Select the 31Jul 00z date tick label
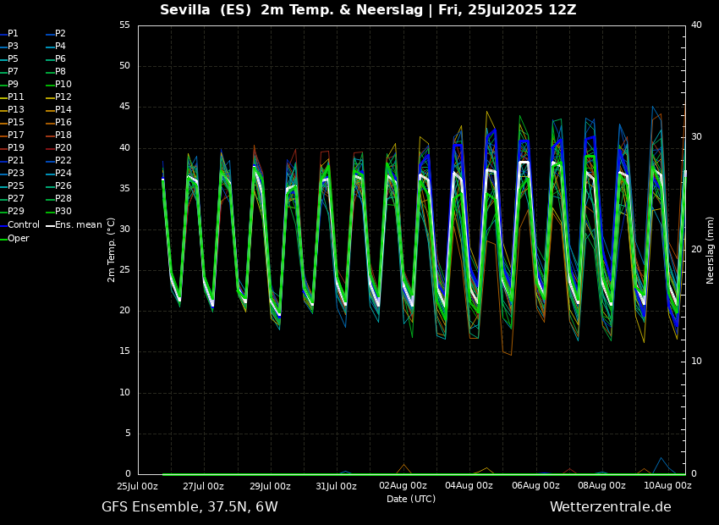Viewport: 719px width, 525px height. pos(336,486)
